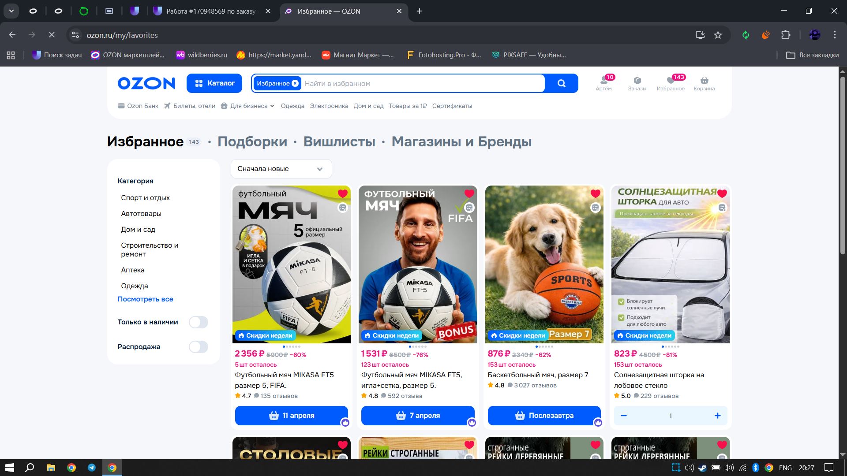This screenshot has height=476, width=847.
Task: Bookmark page with browser star icon
Action: 718,35
